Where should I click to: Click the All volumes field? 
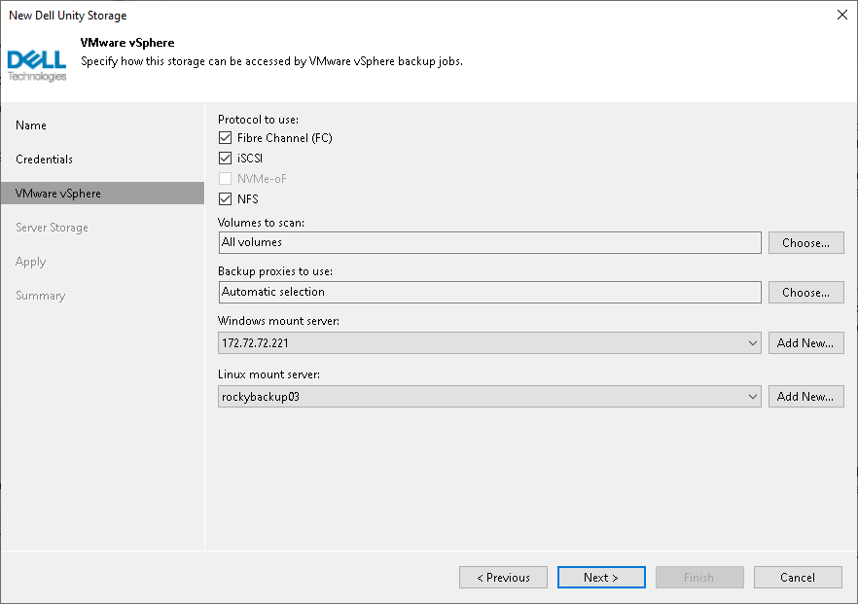(x=489, y=242)
